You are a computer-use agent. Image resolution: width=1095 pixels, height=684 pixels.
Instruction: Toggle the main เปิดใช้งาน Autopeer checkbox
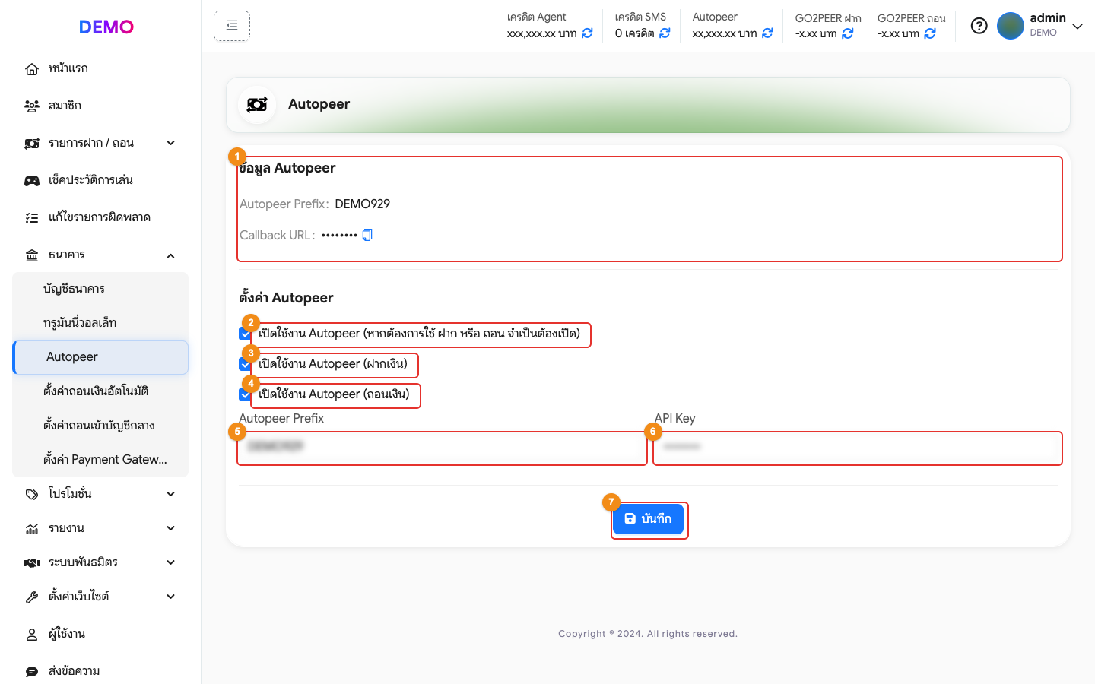pyautogui.click(x=245, y=334)
